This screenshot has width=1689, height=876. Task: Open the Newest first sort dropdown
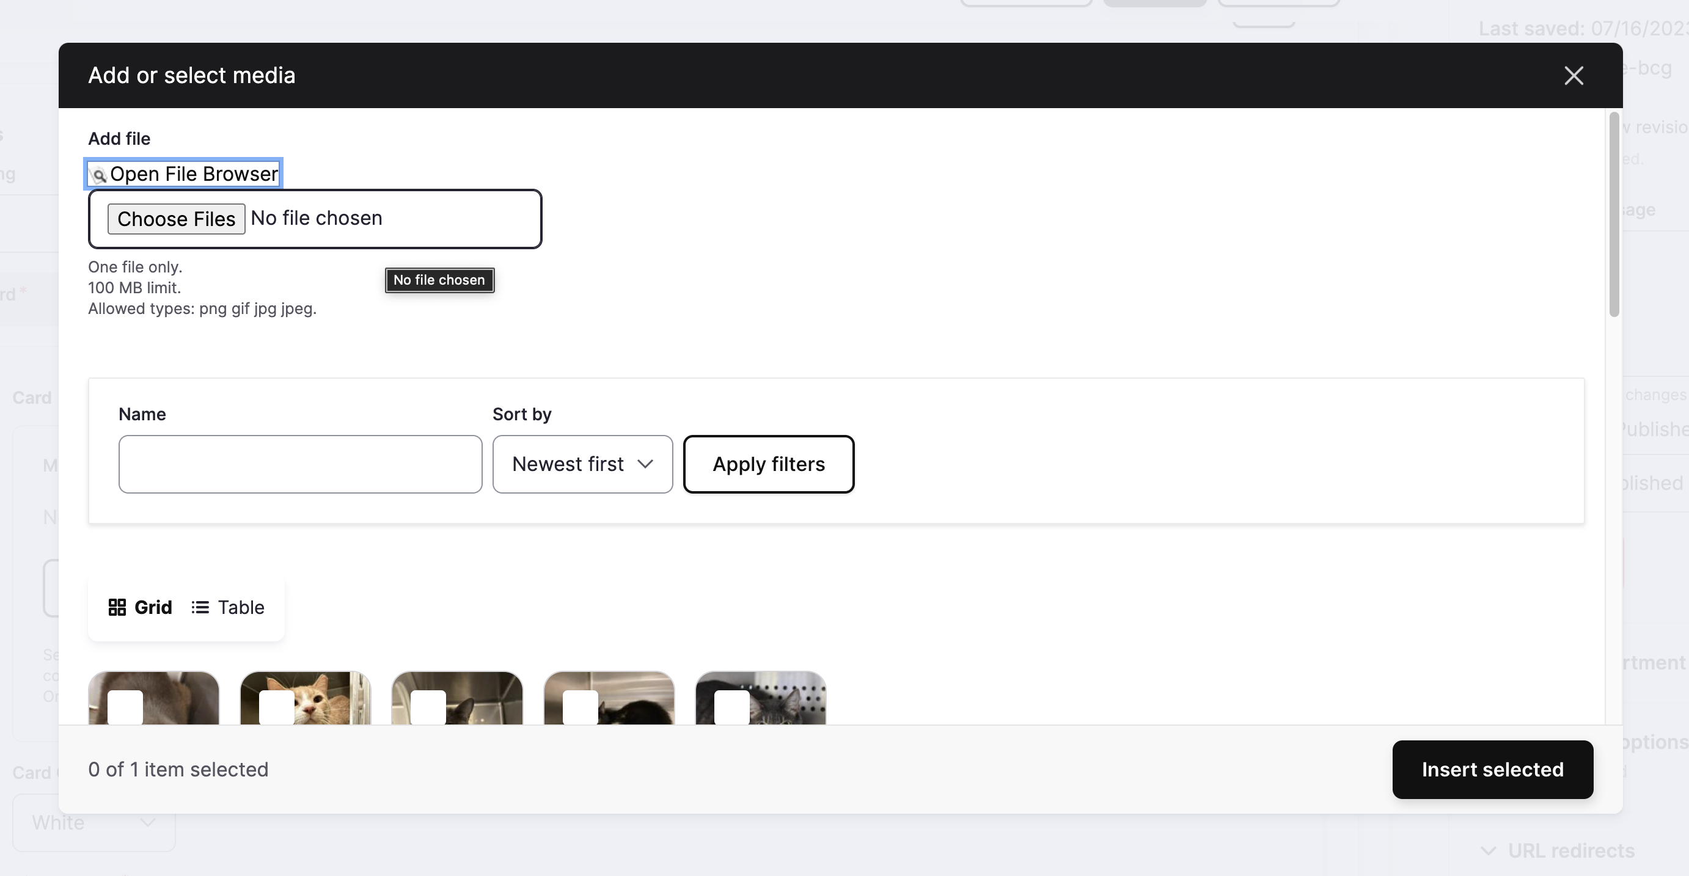(x=582, y=464)
